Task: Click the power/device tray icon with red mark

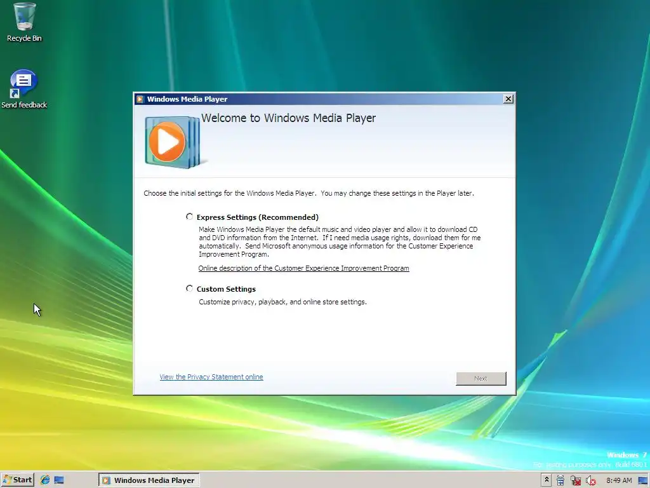Action: point(575,480)
